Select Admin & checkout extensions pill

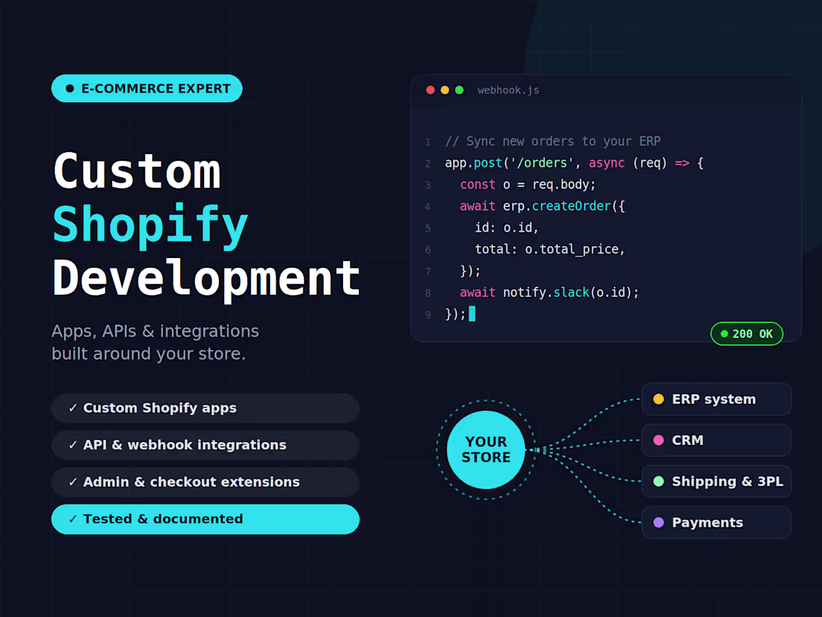point(205,482)
